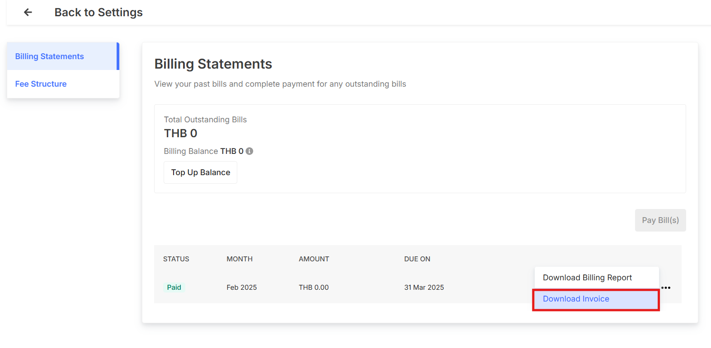
Task: Choose Download Billing Report from menu
Action: coord(597,278)
